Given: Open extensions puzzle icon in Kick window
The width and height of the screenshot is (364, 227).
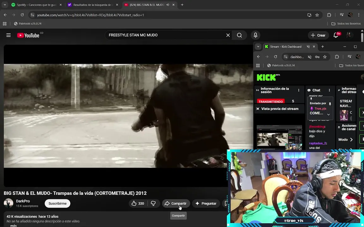Looking at the screenshot, I should 337,57.
